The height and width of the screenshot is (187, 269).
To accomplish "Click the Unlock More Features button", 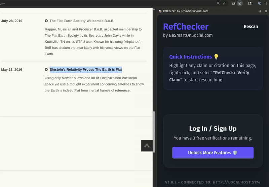I will pos(213,153).
